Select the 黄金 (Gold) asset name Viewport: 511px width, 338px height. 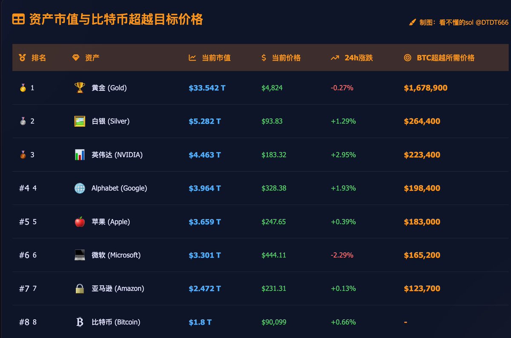(109, 88)
